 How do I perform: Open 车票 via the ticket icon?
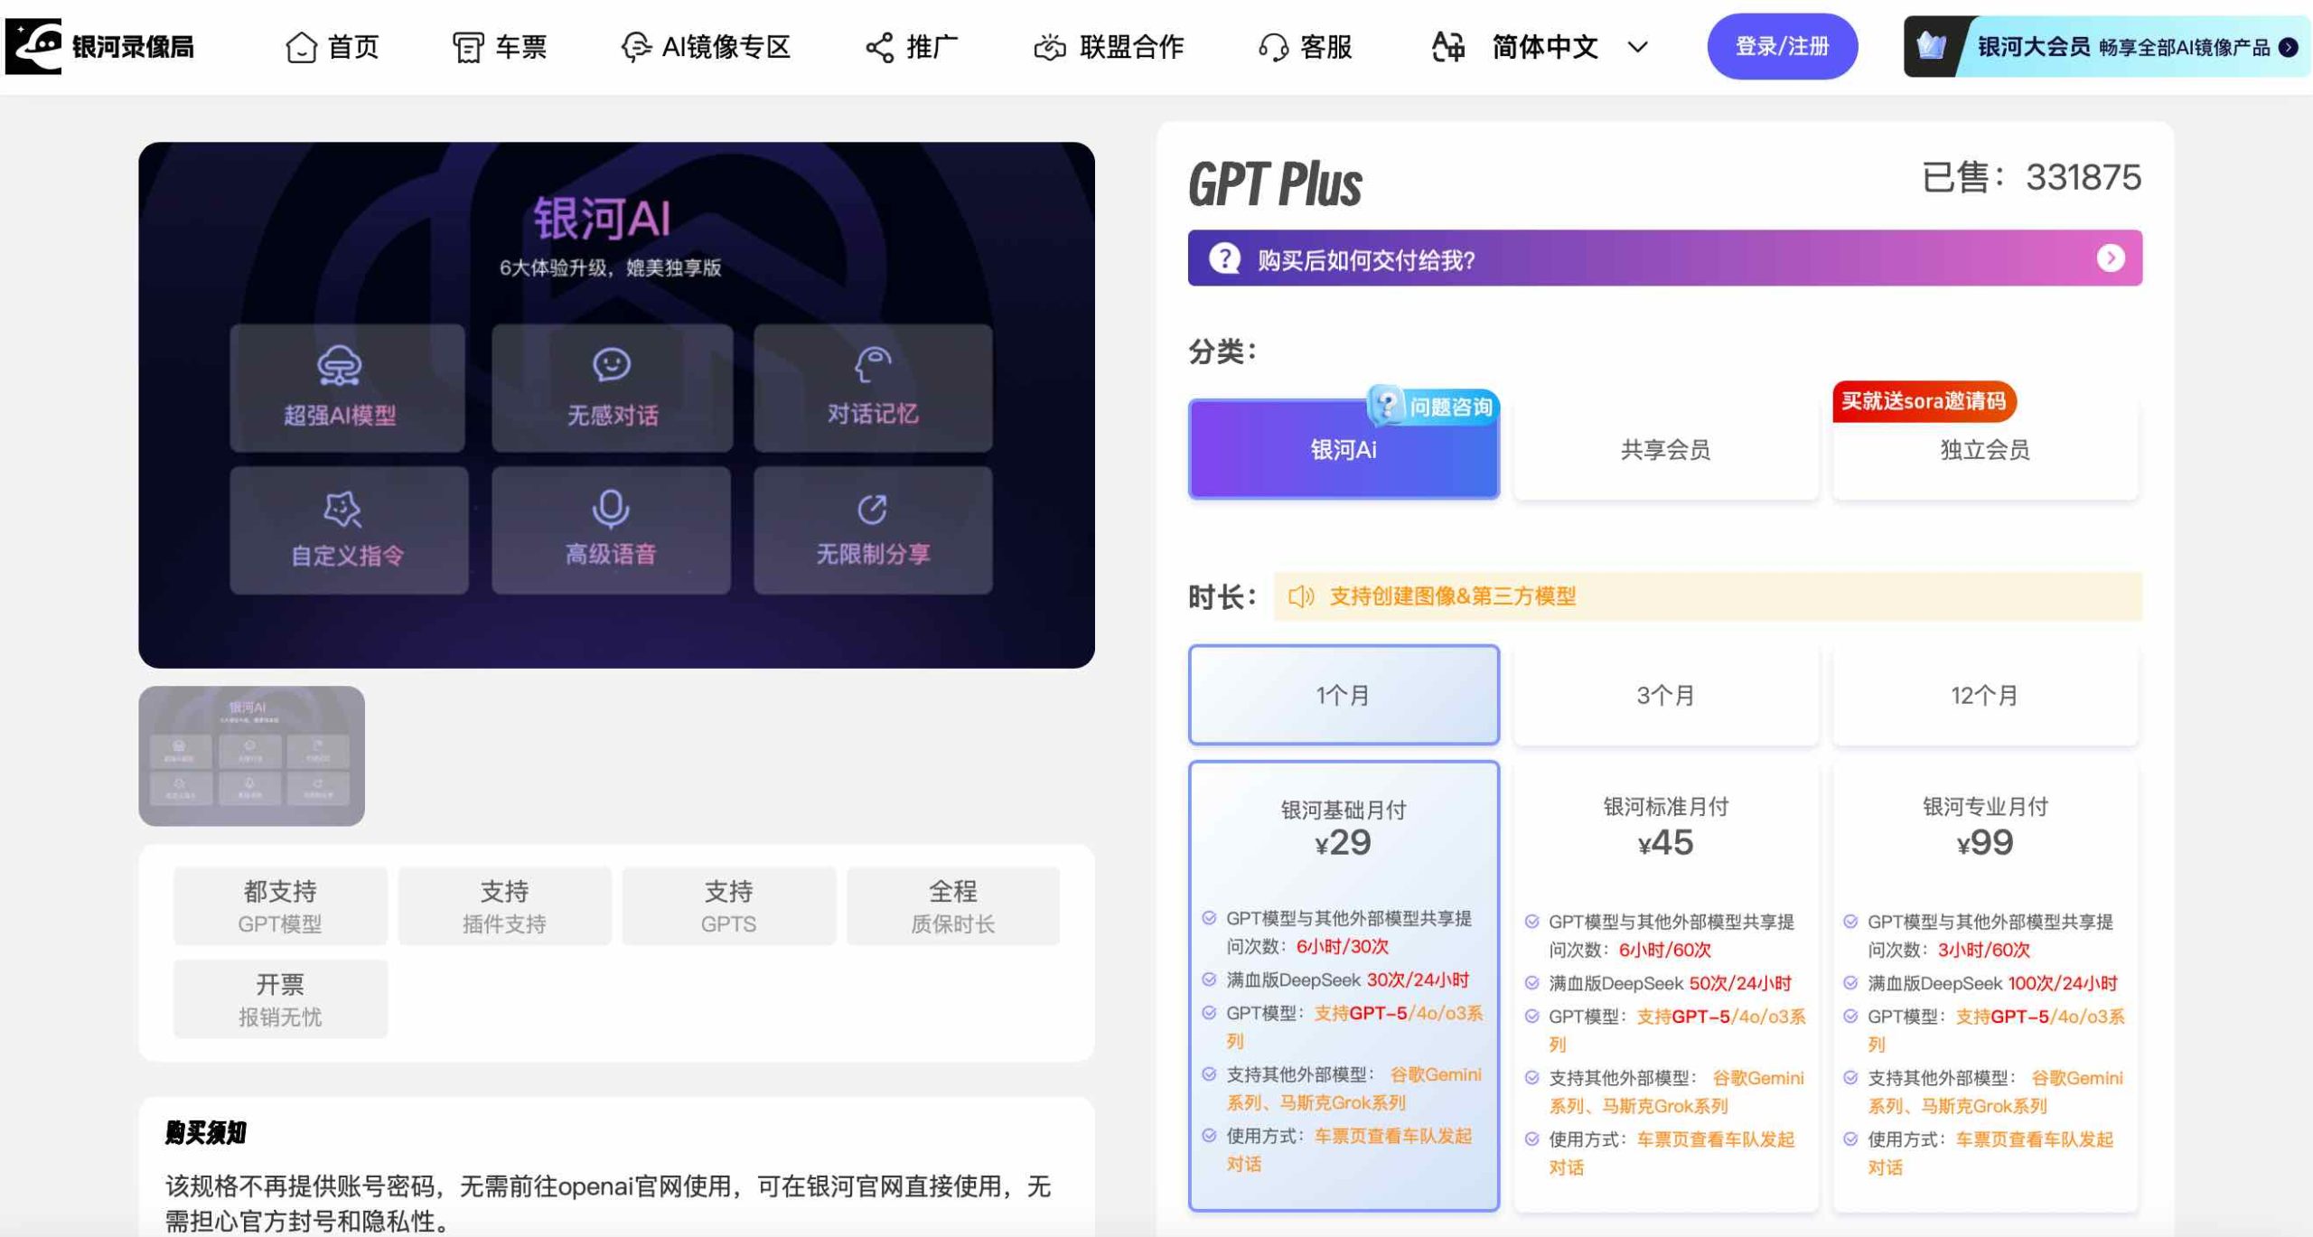point(466,46)
